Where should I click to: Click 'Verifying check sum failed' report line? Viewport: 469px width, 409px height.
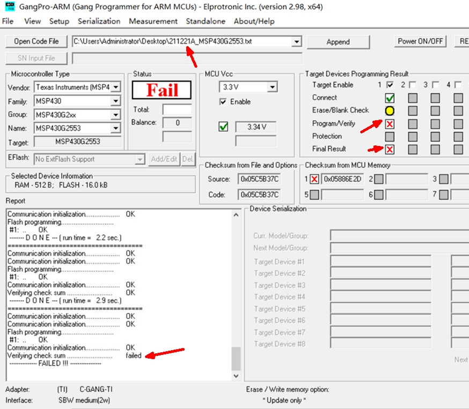pos(74,355)
